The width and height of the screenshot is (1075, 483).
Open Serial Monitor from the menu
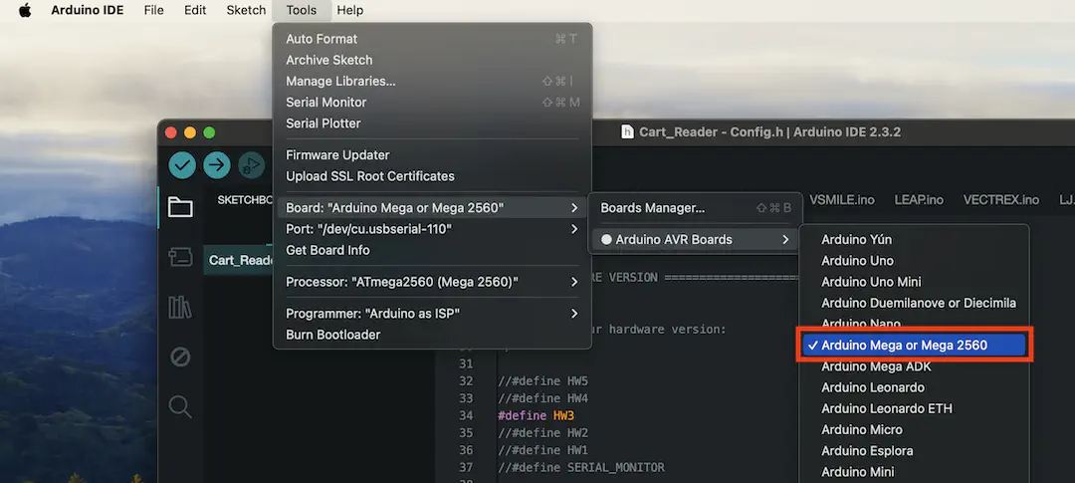coord(432,103)
